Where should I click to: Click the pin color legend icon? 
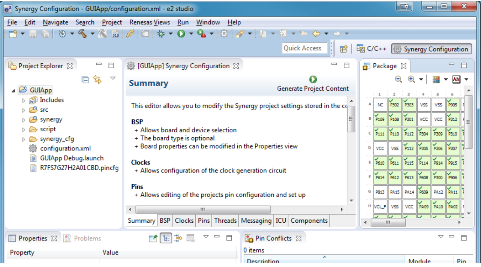pyautogui.click(x=436, y=79)
